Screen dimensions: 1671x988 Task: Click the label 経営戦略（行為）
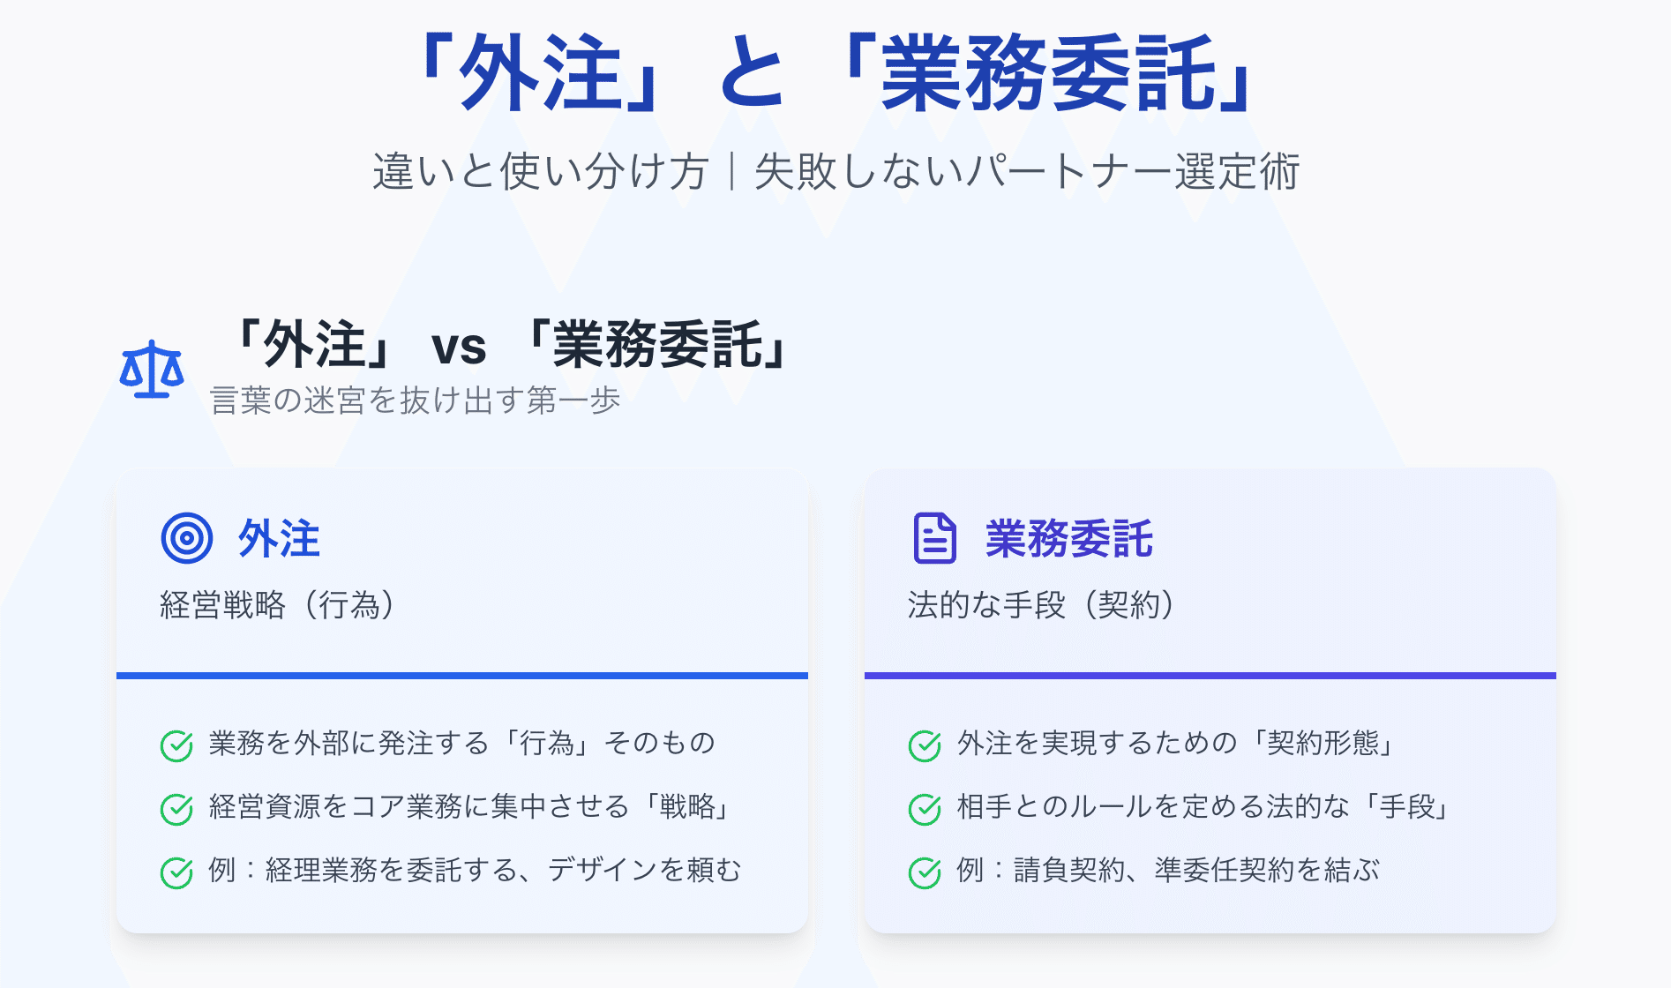(x=277, y=605)
